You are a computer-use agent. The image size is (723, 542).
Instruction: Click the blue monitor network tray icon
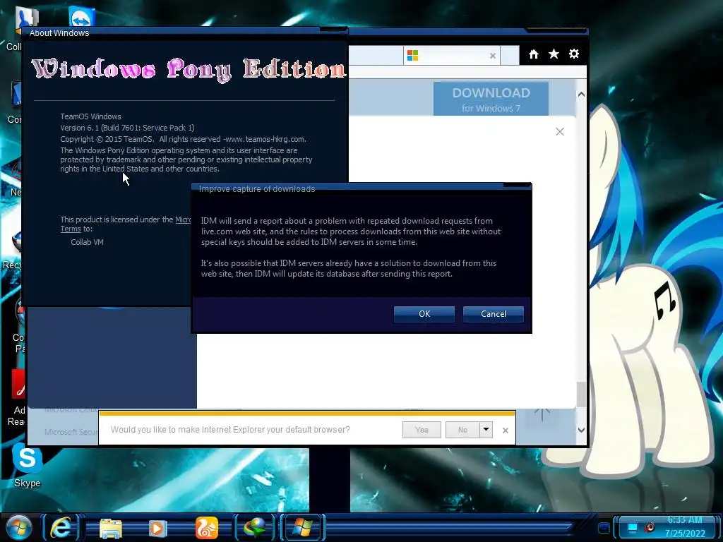click(x=633, y=526)
